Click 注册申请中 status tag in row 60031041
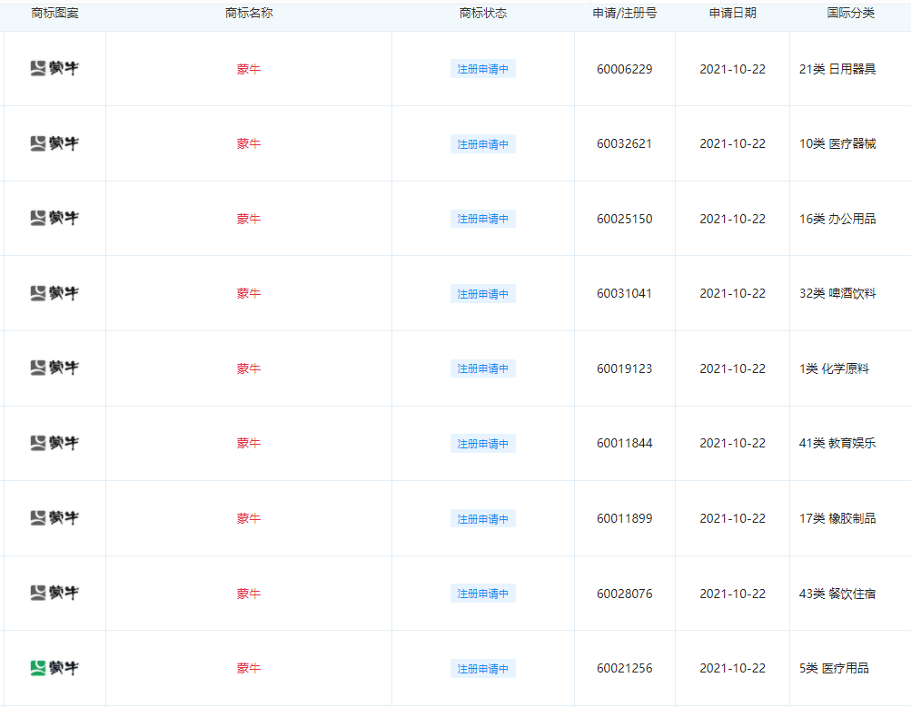Screen dimensions: 911x707 pyautogui.click(x=483, y=294)
